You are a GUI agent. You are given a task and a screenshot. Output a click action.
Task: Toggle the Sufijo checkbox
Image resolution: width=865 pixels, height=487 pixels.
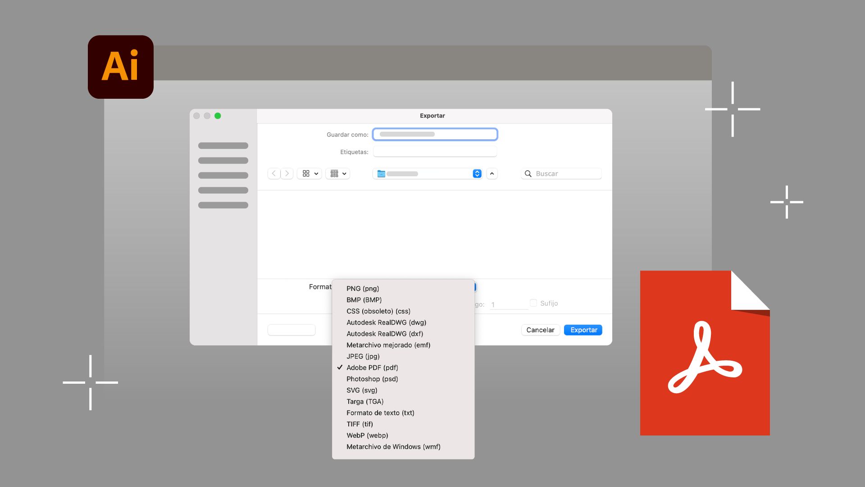pos(533,303)
